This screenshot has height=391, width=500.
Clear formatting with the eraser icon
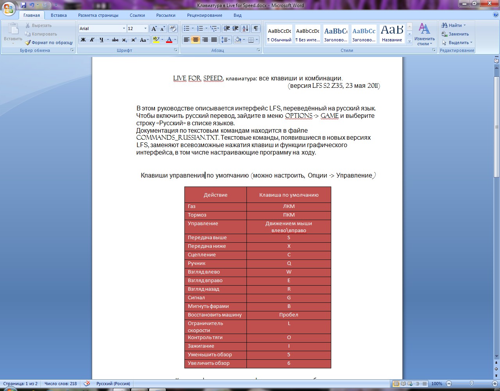point(173,28)
